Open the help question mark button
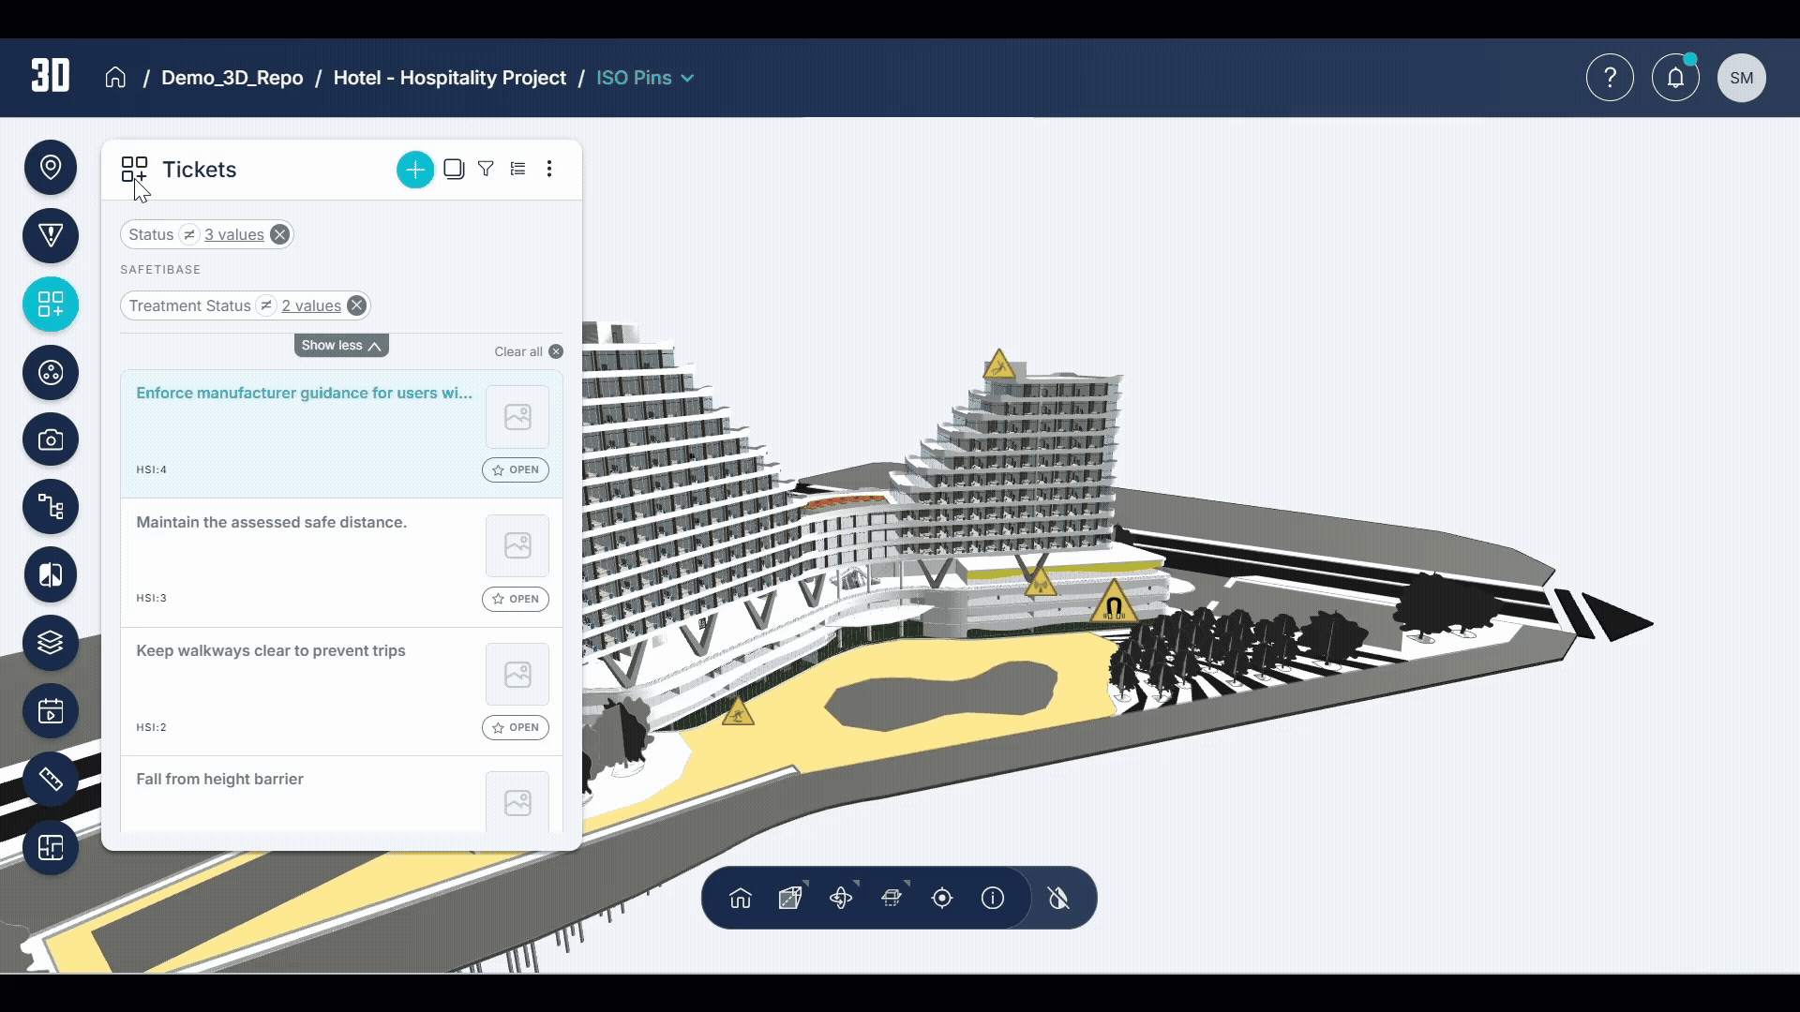 (x=1610, y=78)
